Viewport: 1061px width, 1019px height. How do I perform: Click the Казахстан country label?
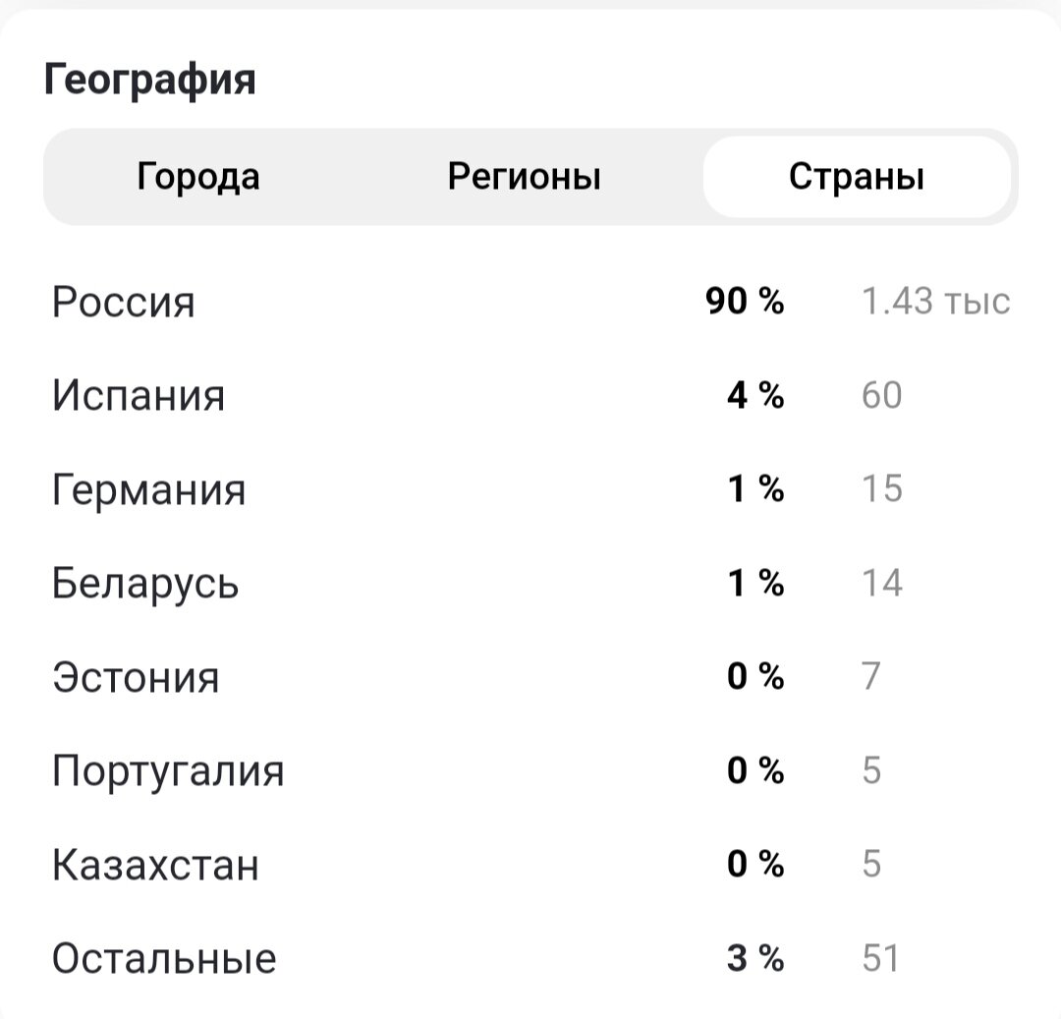point(156,865)
